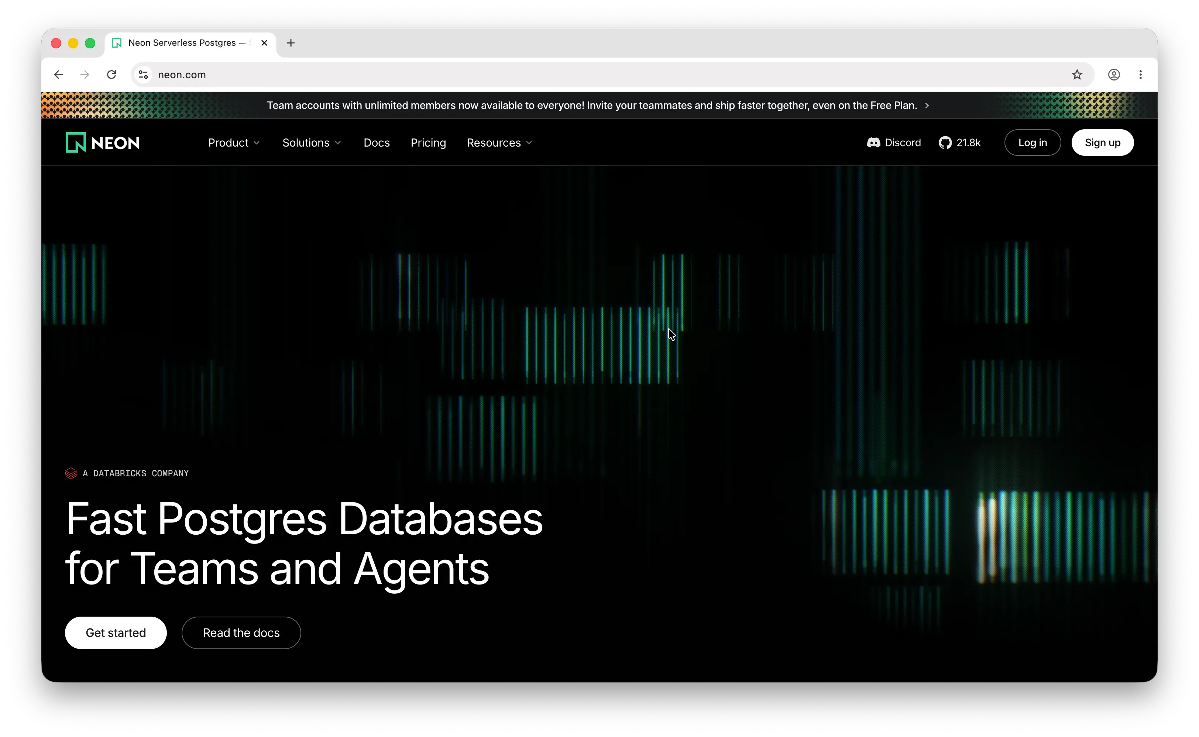Click the Neon logo in the navbar
Viewport: 1199px width, 737px height.
click(102, 142)
